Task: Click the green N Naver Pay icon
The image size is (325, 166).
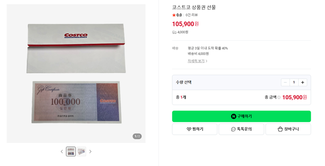Action: coord(234,116)
